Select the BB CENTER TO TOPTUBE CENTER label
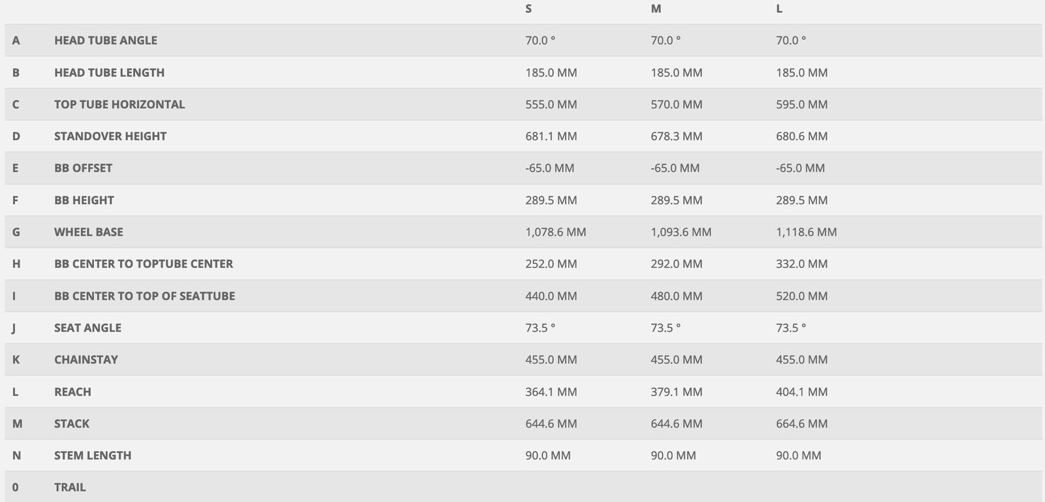 coord(144,264)
